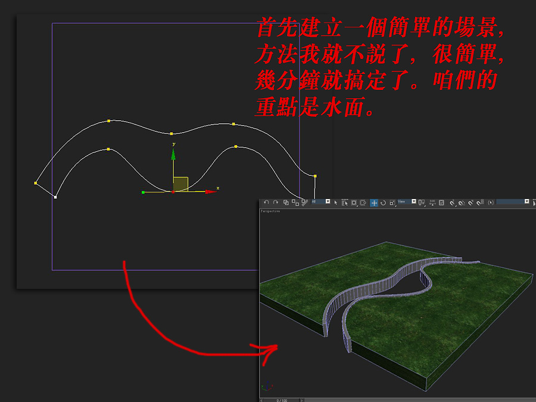536x402 pixels.
Task: Enable the 3D Snap toggle
Action: pos(452,202)
